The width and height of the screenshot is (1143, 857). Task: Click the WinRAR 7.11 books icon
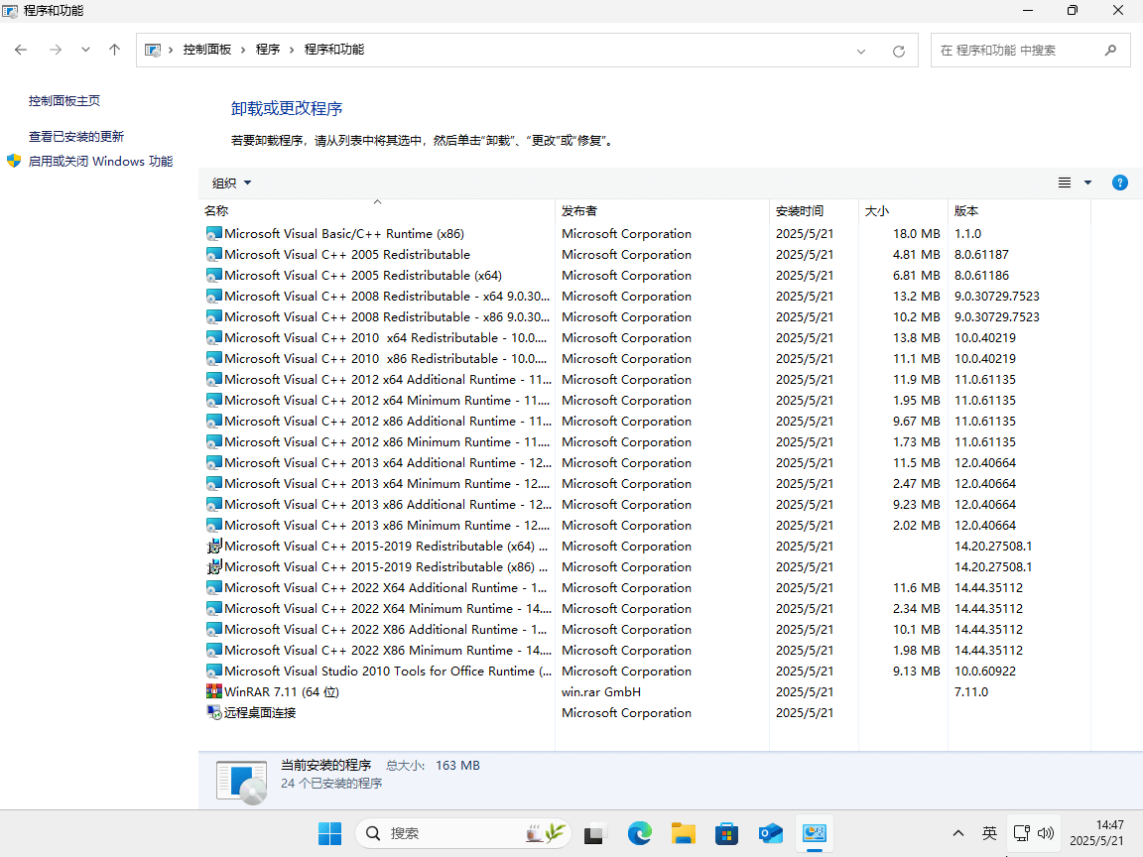213,691
